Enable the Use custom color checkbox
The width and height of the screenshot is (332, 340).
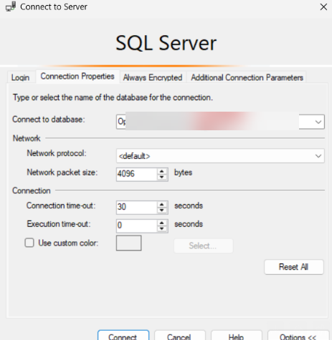pos(29,243)
